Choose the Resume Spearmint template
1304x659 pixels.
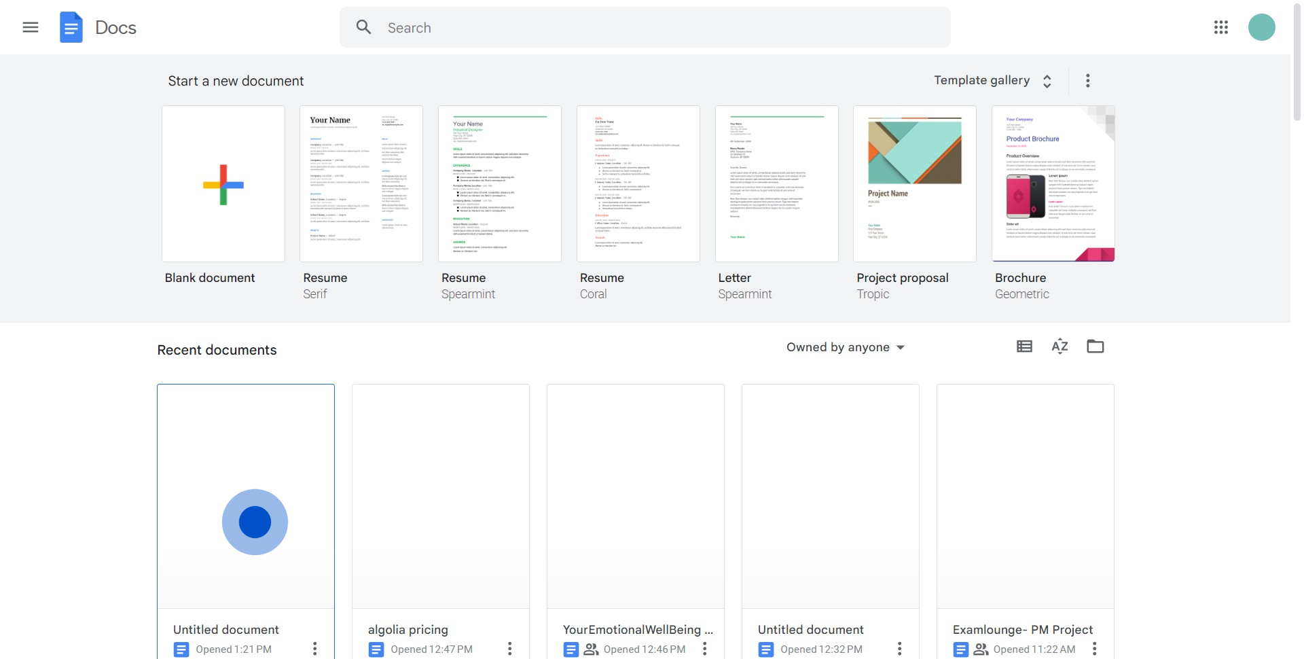[x=500, y=184]
